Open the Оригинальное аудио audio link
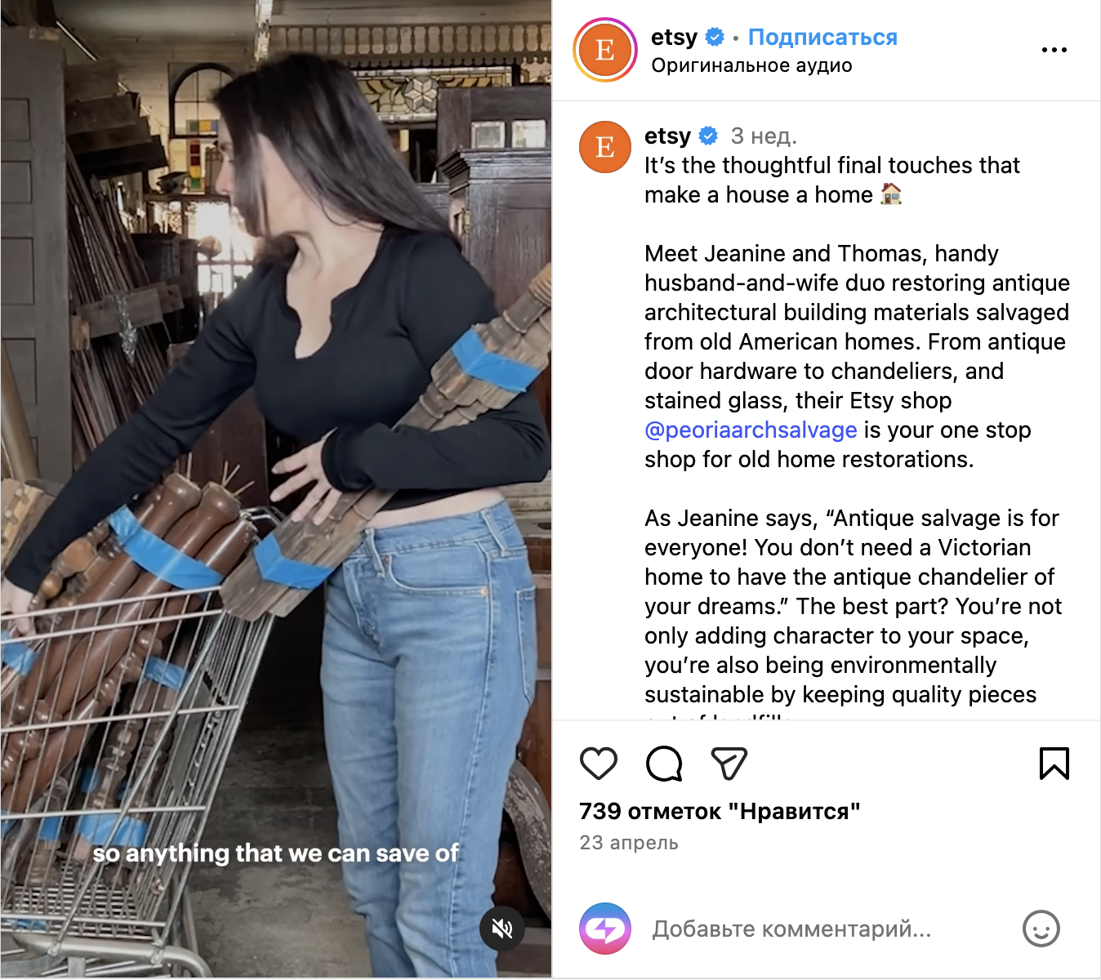Image resolution: width=1101 pixels, height=980 pixels. tap(751, 65)
